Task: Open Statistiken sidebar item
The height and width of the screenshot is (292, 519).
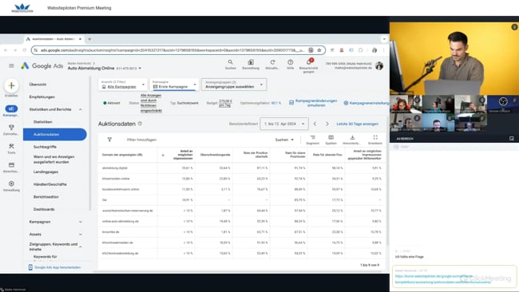Action: pos(42,122)
